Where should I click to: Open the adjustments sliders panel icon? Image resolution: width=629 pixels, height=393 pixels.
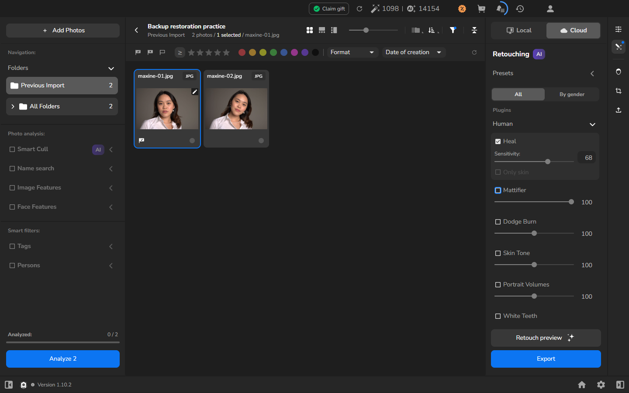[x=619, y=29]
